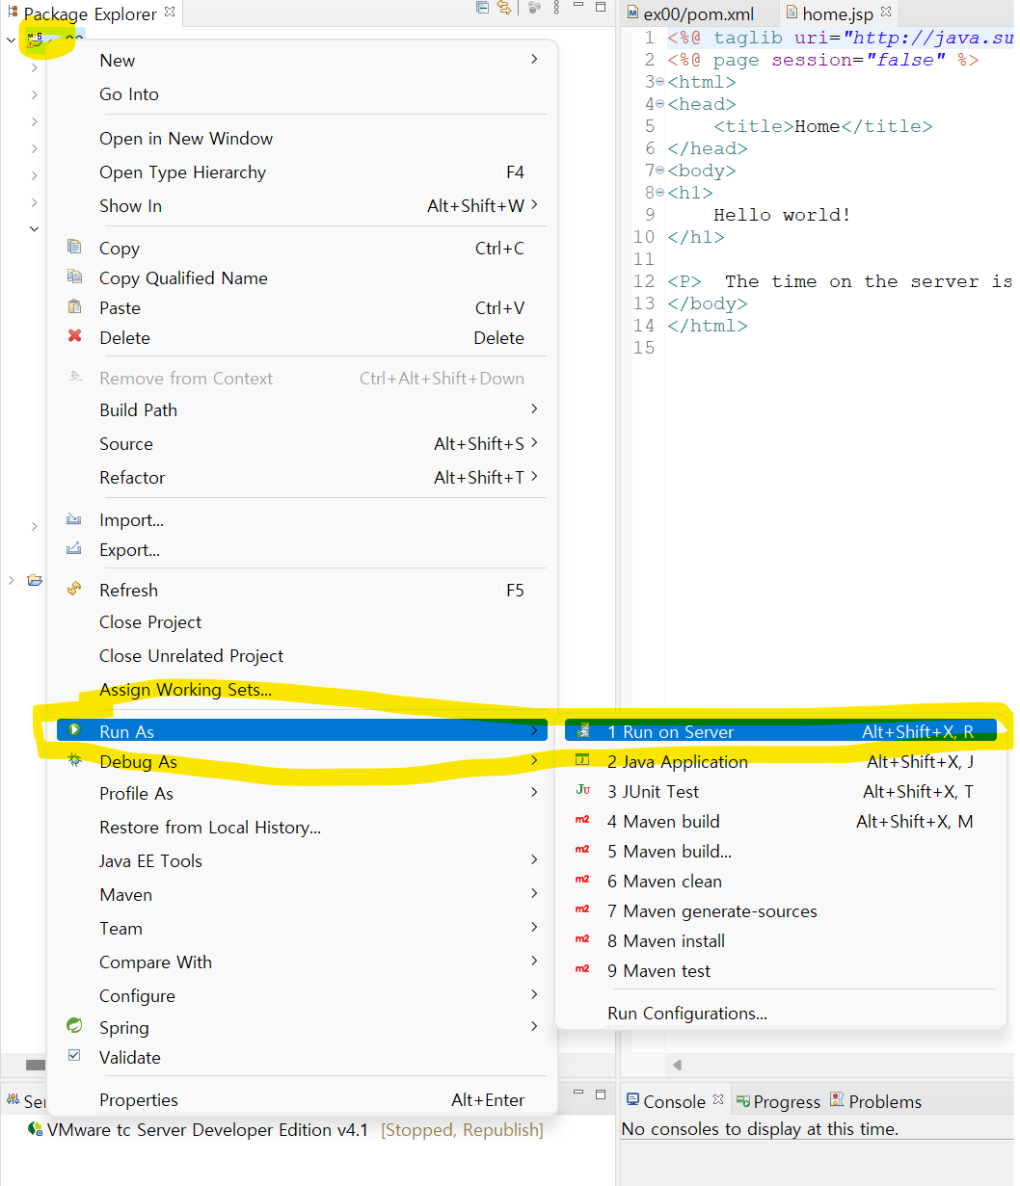Image resolution: width=1020 pixels, height=1186 pixels.
Task: Click m2 icon beside Maven clean
Action: 582,880
